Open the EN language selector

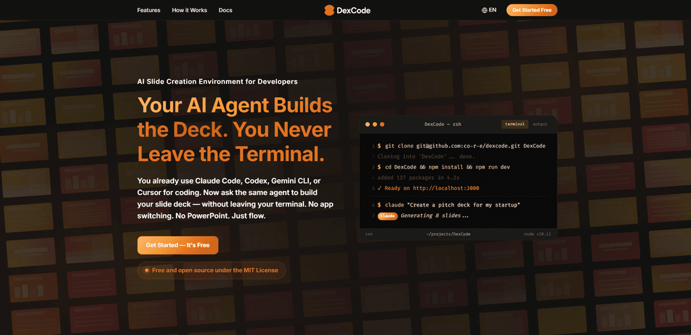pos(489,10)
